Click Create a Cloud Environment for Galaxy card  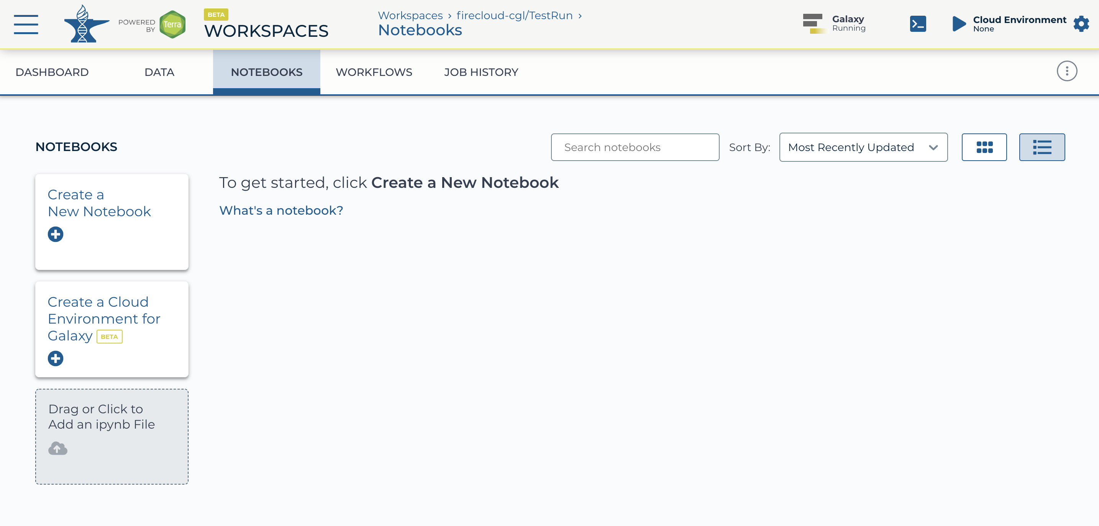(112, 329)
